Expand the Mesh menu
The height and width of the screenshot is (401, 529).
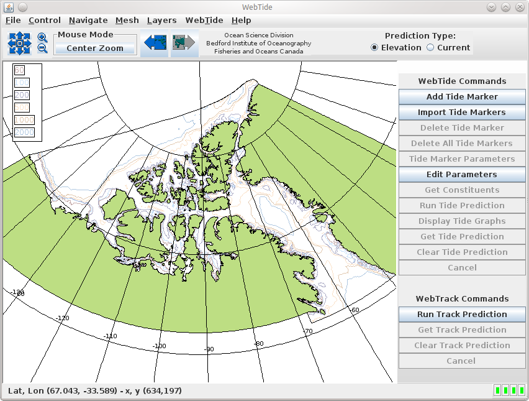pyautogui.click(x=127, y=21)
